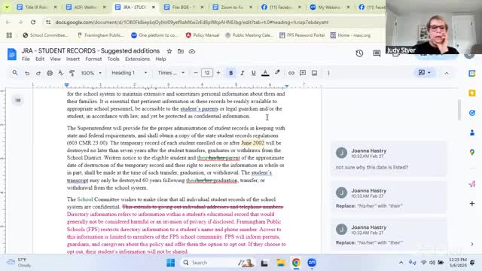
Task: Select the paint format roller icon
Action: 72,73
